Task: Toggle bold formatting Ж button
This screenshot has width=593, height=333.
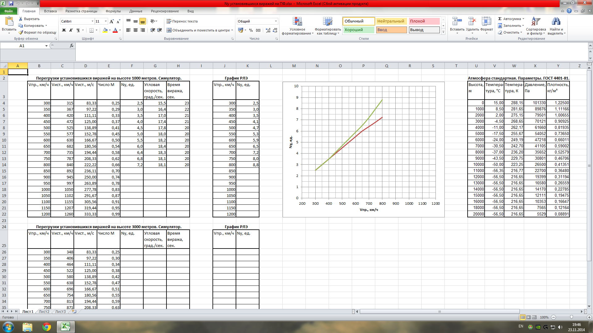Action: 64,30
